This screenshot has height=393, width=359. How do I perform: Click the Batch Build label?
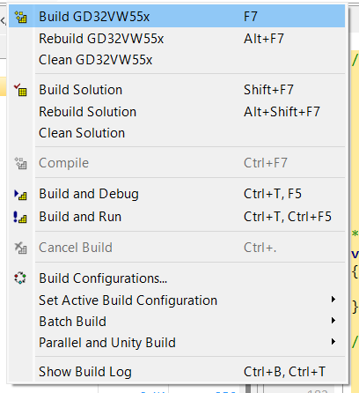click(73, 322)
